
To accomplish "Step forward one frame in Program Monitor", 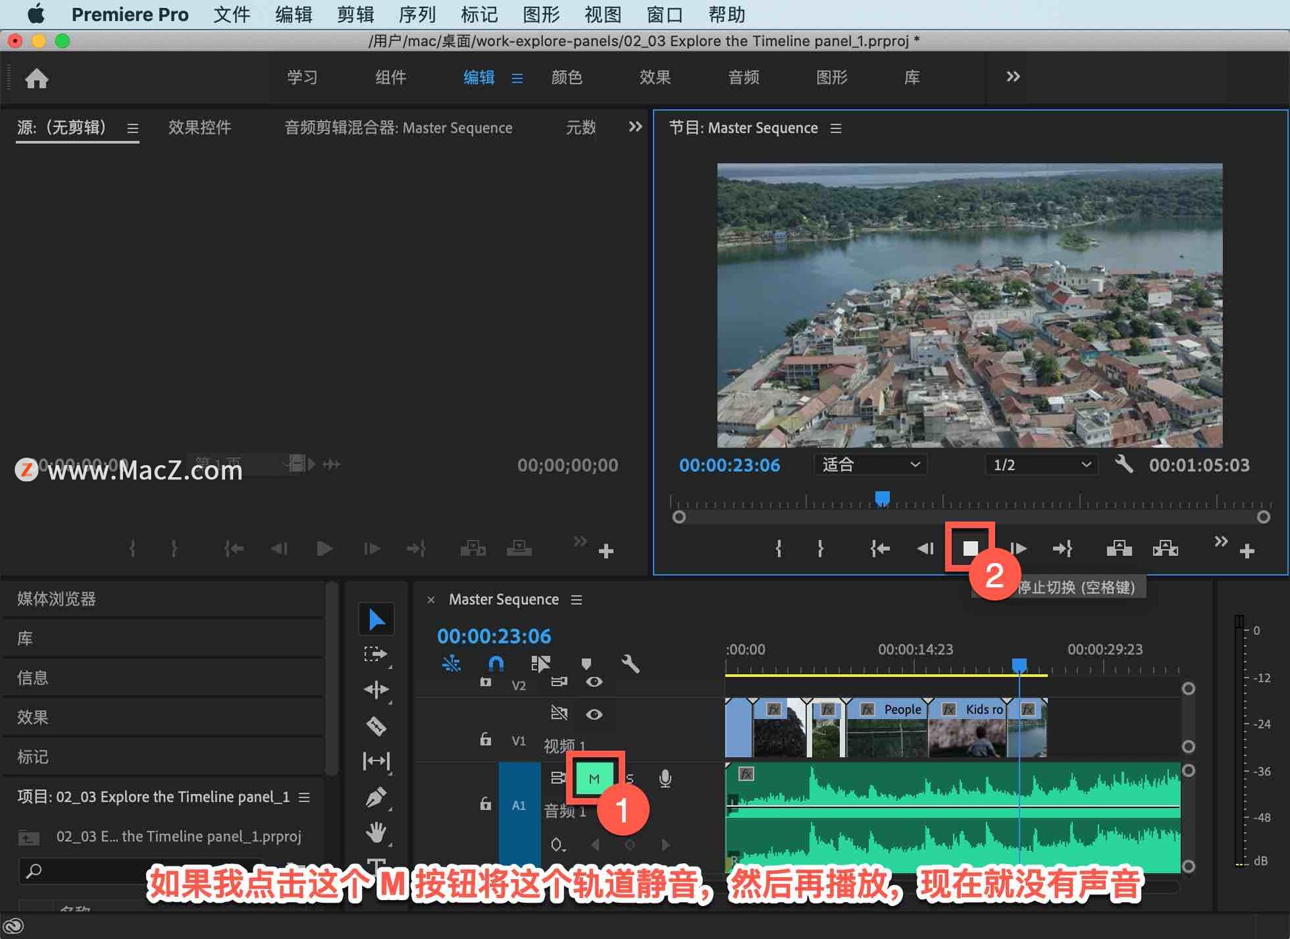I will click(x=1019, y=549).
